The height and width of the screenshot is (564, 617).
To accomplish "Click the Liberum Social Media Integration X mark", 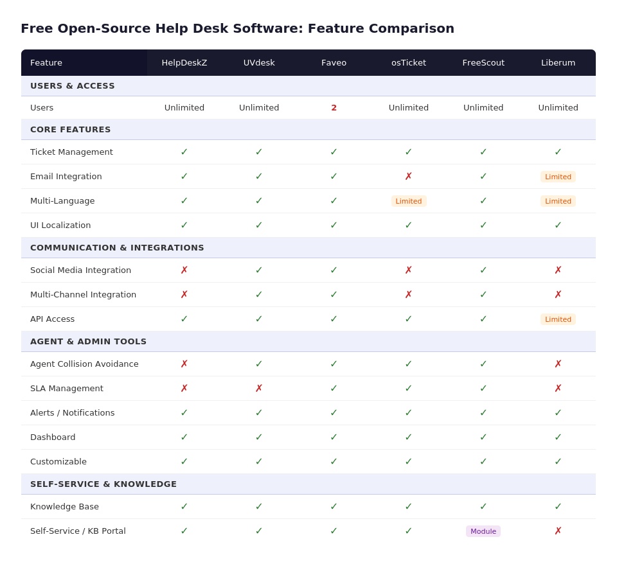I will point(558,270).
